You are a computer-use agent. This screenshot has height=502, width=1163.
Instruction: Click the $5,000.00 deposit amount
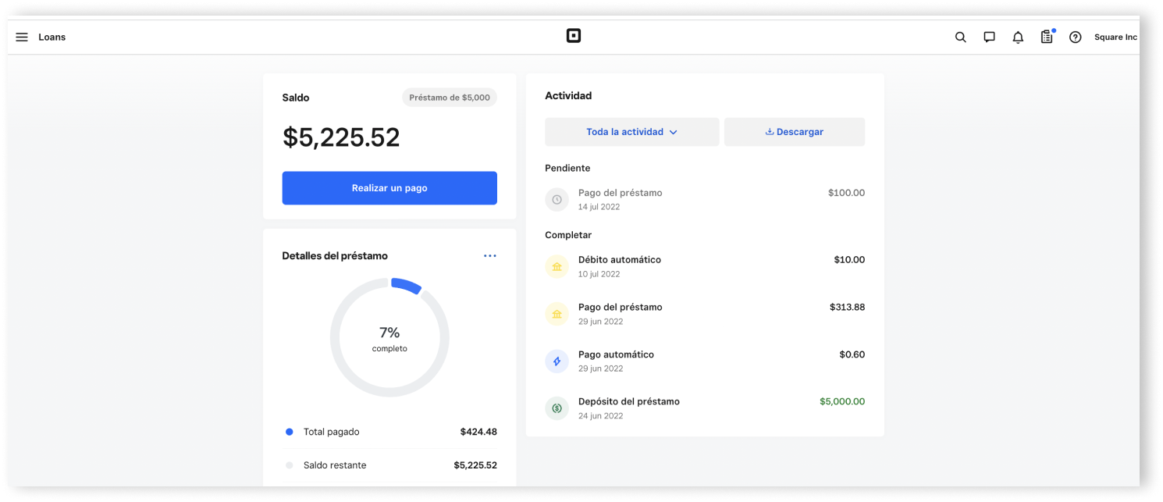tap(842, 402)
